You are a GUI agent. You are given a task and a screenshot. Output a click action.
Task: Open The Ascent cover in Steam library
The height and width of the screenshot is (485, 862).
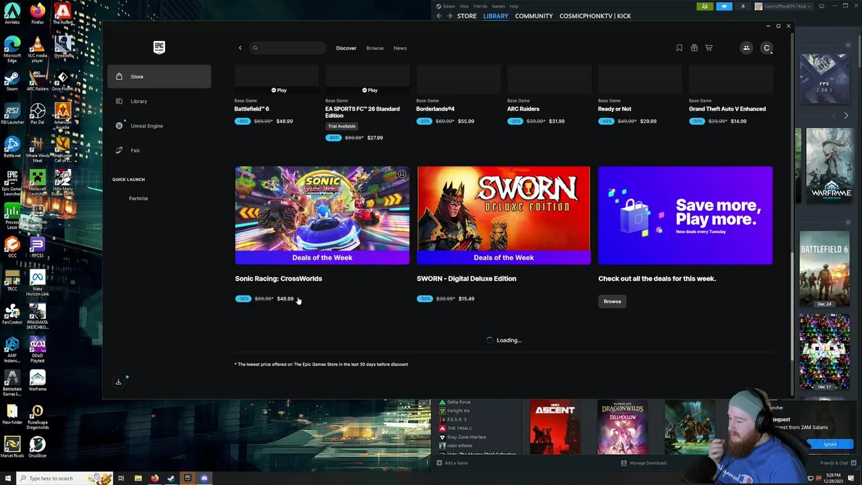[555, 427]
